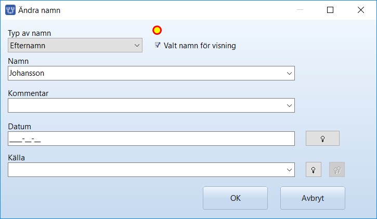Viewport: 377px width, 219px height.
Task: Close the Ändra namn dialog
Action: pyautogui.click(x=361, y=10)
